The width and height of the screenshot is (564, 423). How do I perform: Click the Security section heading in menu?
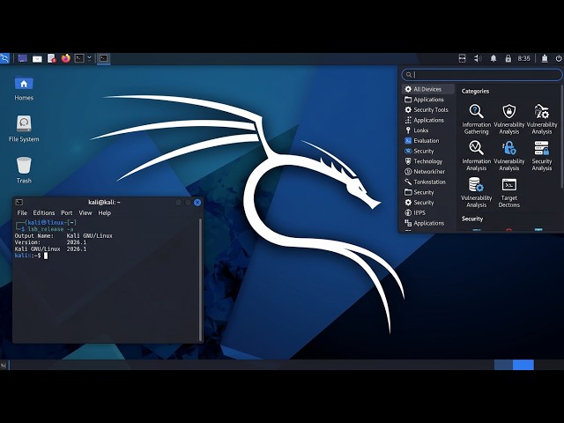pos(472,219)
